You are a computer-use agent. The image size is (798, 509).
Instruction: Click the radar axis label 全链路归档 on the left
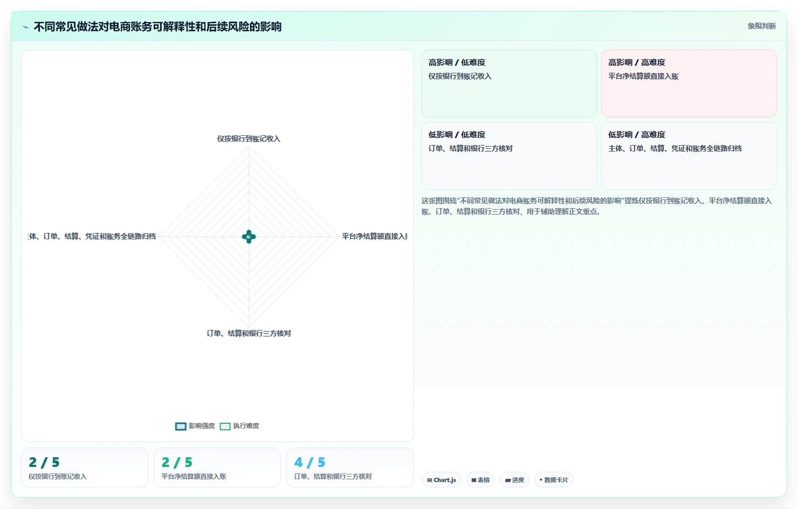pos(92,236)
